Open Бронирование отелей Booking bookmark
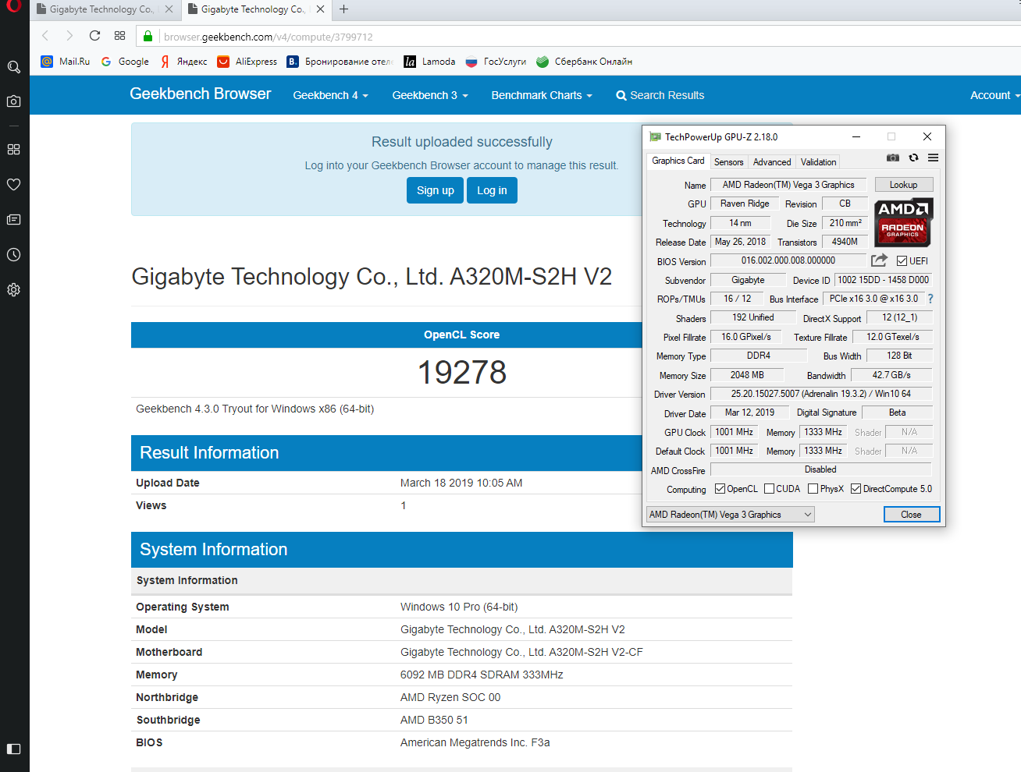The height and width of the screenshot is (772, 1021). coord(340,62)
